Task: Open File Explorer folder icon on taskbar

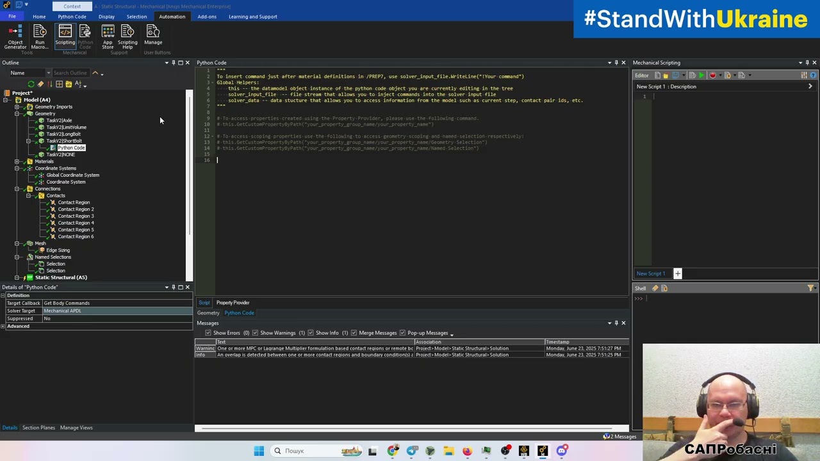Action: (448, 451)
